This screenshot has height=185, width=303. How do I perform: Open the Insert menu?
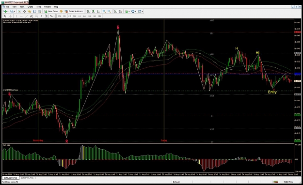22,7
